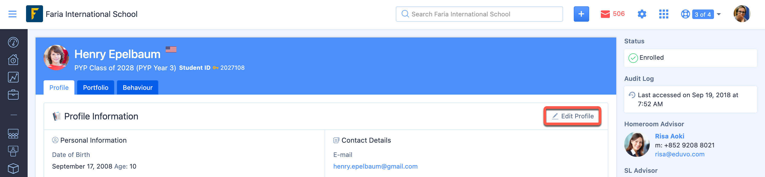Open the settings gear icon
The image size is (765, 177).
(642, 14)
